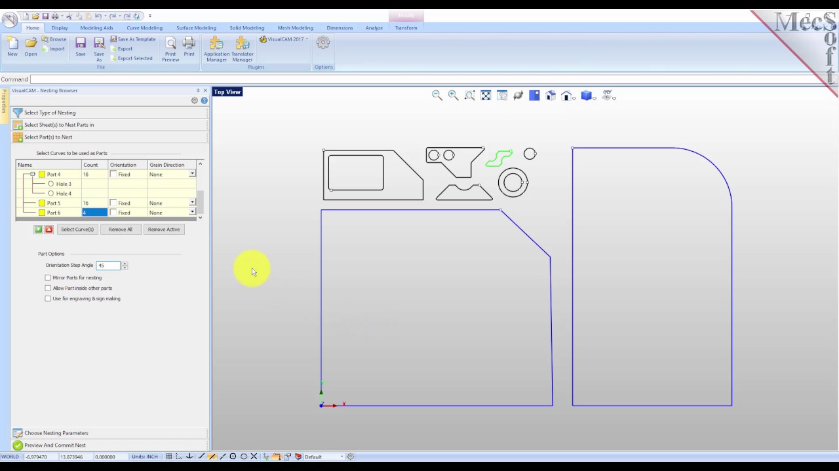Click the red move-up arrow button
This screenshot has width=839, height=471.
[49, 230]
